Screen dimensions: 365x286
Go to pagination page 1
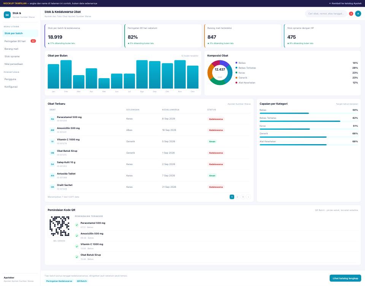point(232,197)
